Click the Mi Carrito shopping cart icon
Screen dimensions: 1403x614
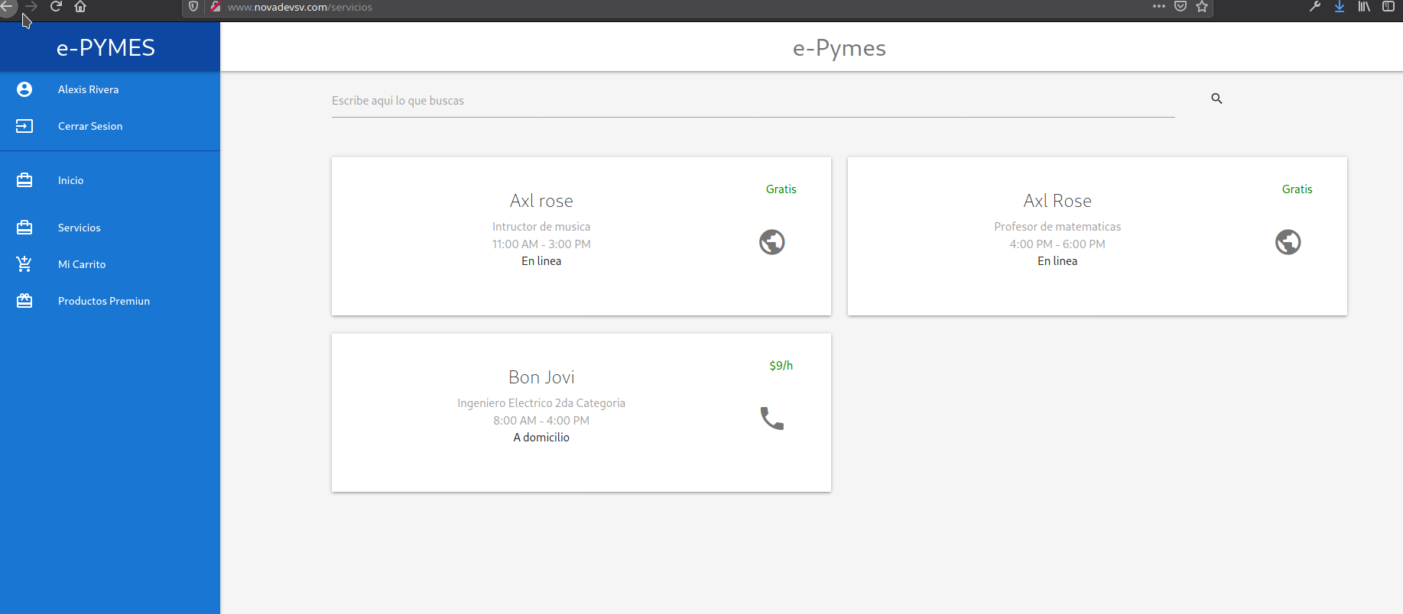pyautogui.click(x=24, y=264)
